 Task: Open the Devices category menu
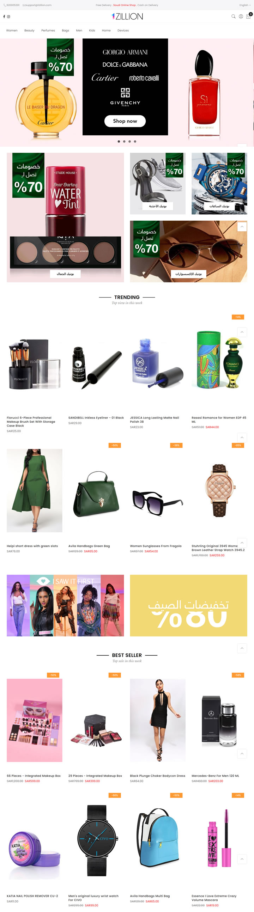pyautogui.click(x=123, y=30)
